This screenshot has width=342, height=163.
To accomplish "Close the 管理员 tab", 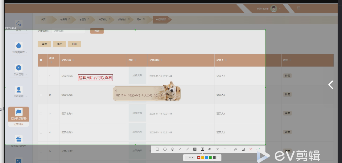I will click(89, 19).
